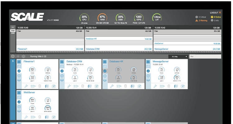Click Fileserver1 entry in node 10.205.15.40
This screenshot has width=233, height=124.
point(50,49)
